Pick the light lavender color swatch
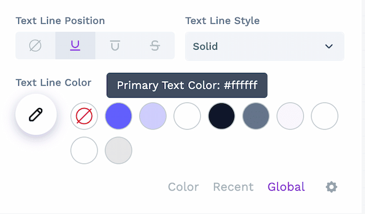The height and width of the screenshot is (214, 365). click(153, 116)
